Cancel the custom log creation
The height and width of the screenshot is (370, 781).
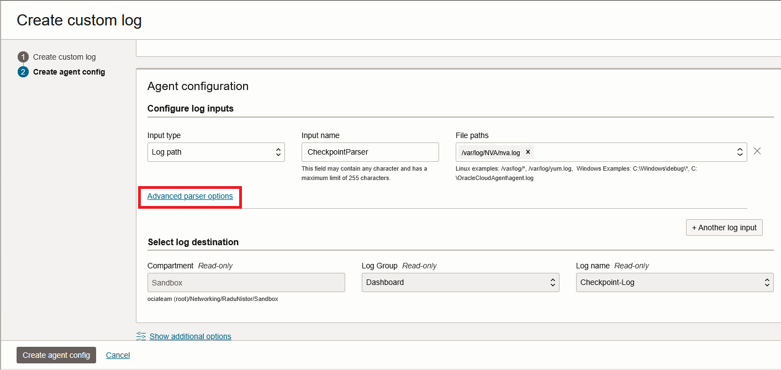118,355
